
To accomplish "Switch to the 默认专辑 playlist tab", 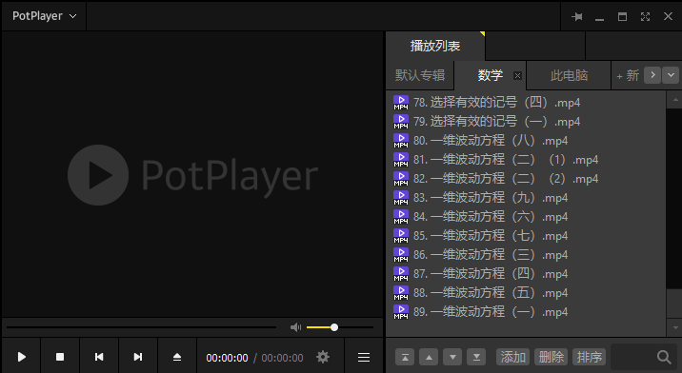I will (420, 75).
